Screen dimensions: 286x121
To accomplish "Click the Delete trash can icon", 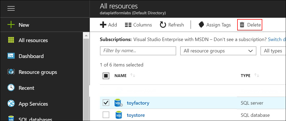I will tap(242, 25).
